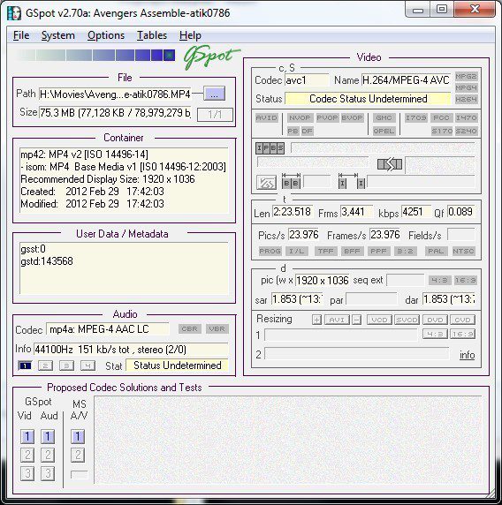Viewport: 502px width, 505px height.
Task: Click the IPBS frame type icon
Action: click(x=270, y=148)
